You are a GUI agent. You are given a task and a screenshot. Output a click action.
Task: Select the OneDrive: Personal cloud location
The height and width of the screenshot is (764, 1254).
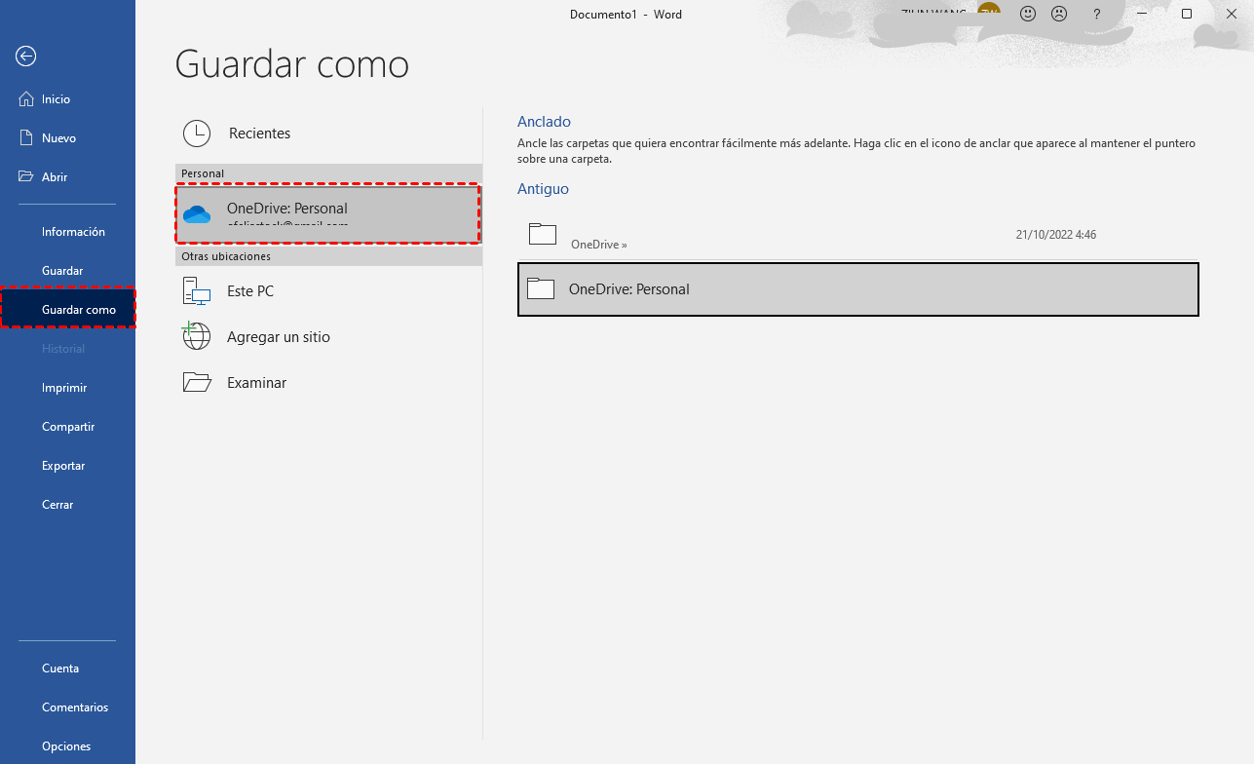coord(328,214)
